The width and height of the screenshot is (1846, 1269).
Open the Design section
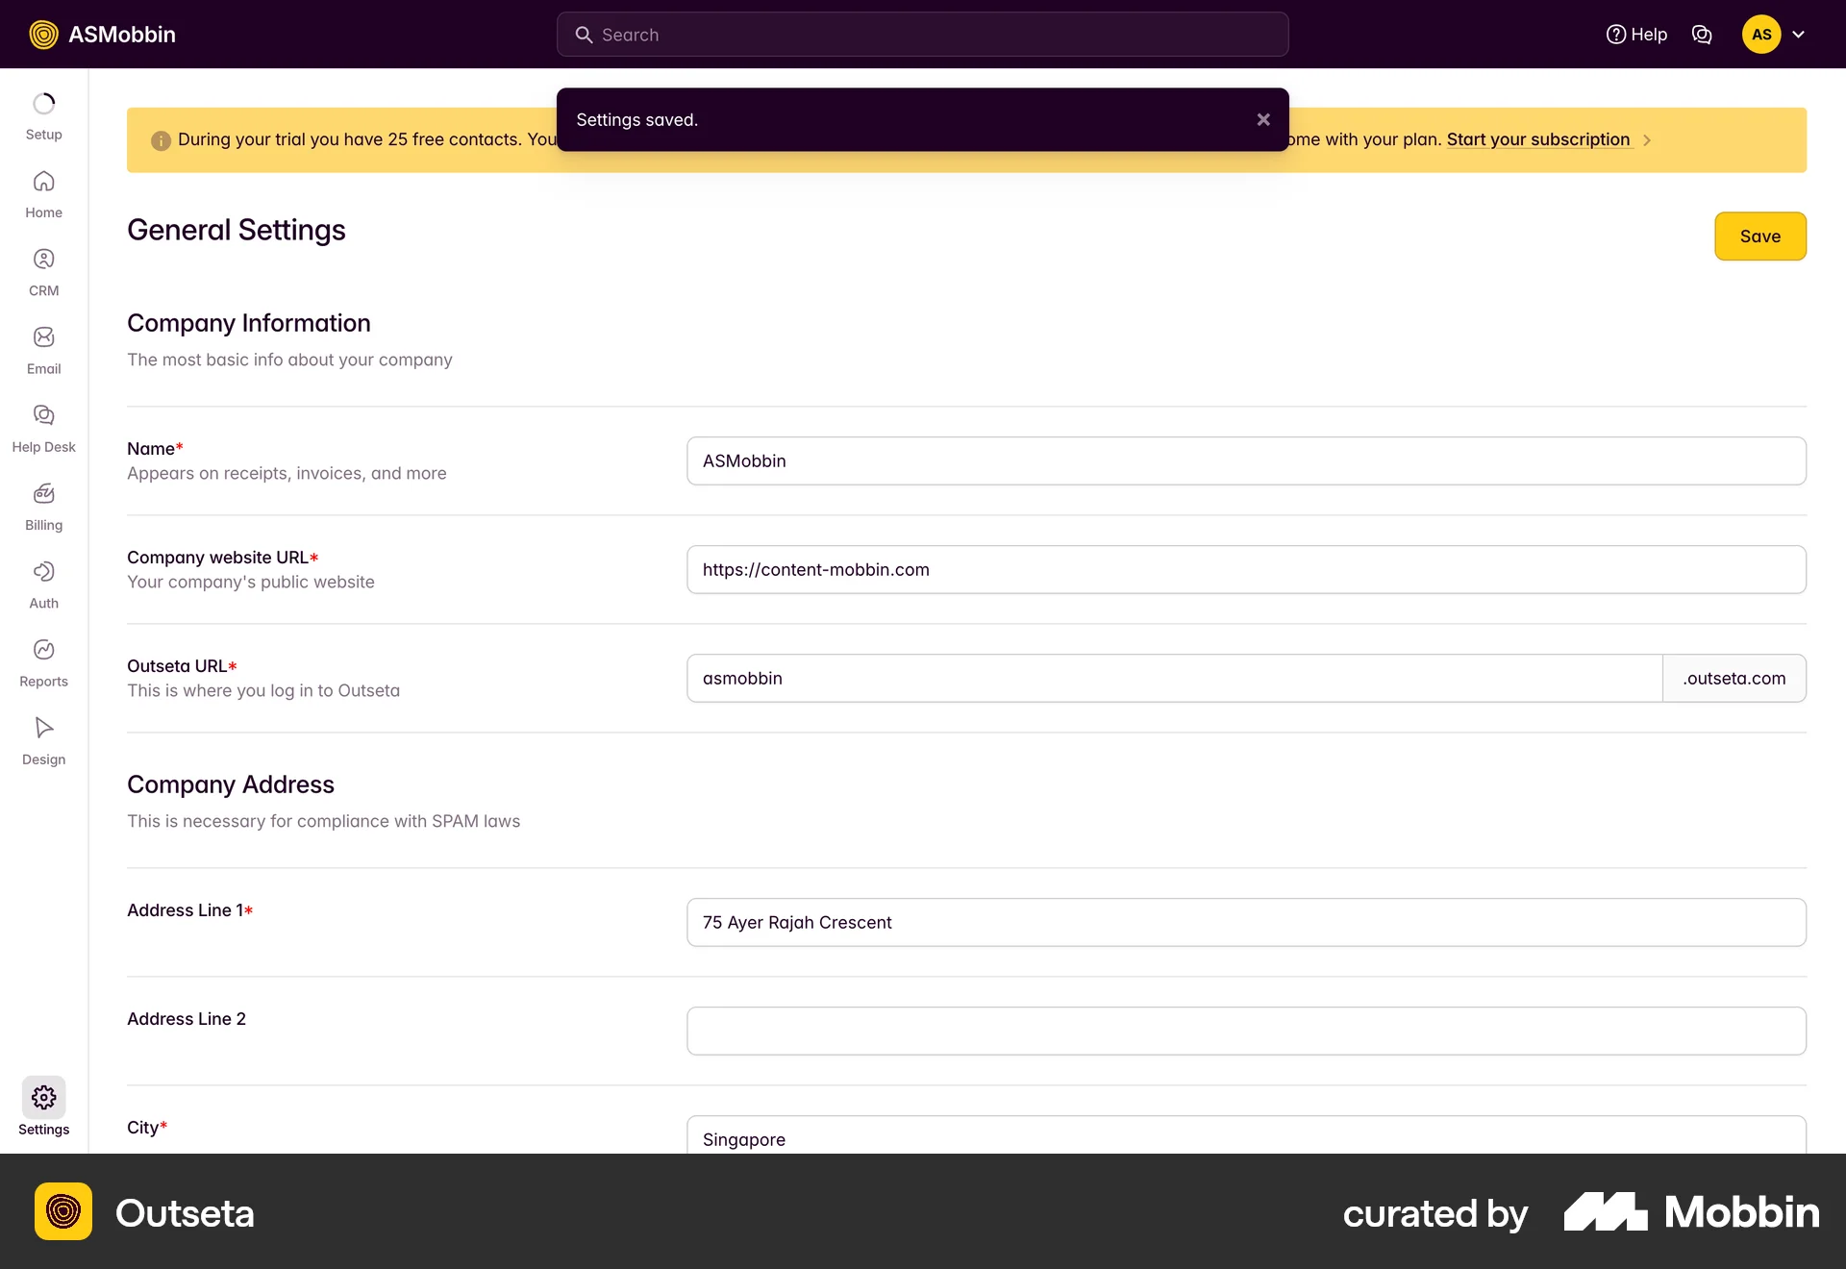click(x=43, y=740)
